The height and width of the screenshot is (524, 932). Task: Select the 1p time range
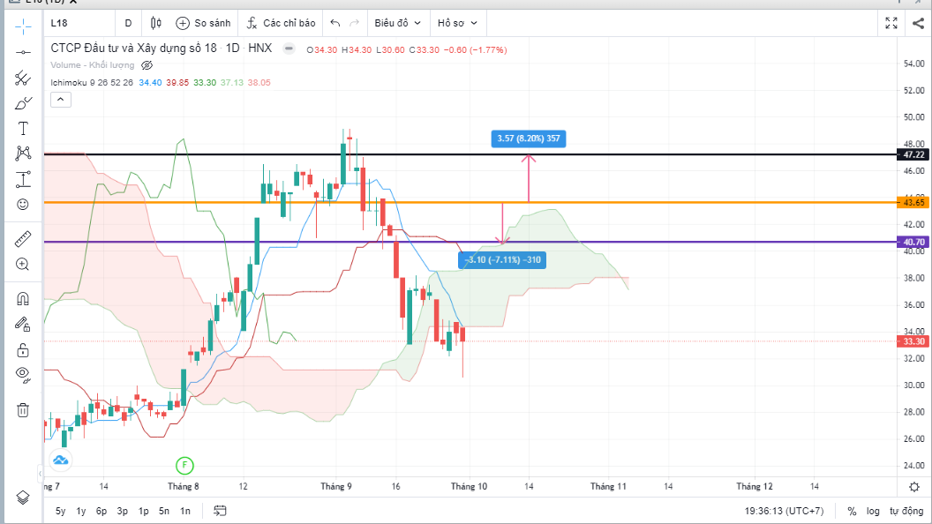click(x=143, y=511)
